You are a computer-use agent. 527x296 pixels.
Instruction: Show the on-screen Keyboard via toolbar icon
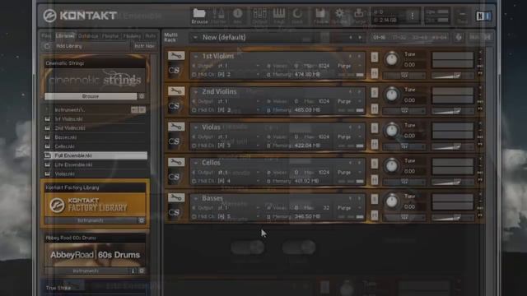click(x=278, y=14)
